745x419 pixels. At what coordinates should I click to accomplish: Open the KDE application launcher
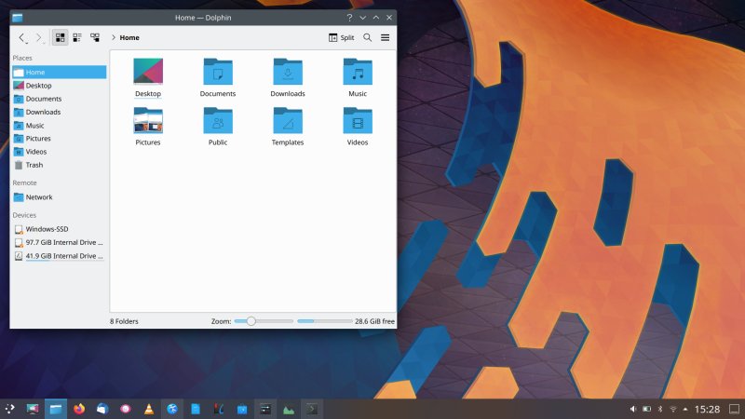click(x=9, y=409)
